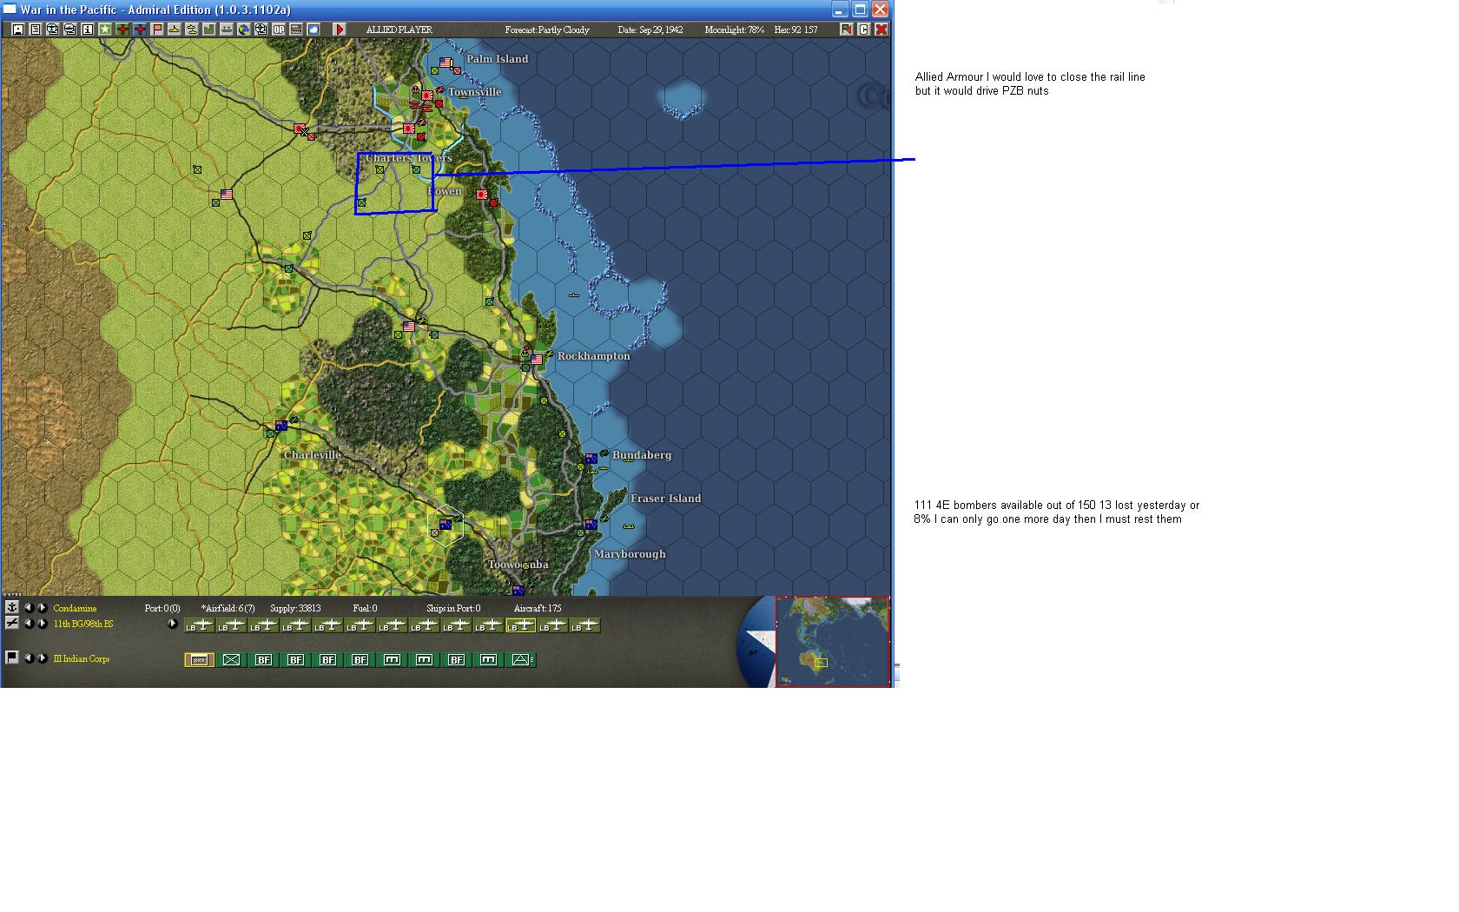Image resolution: width=1459 pixels, height=912 pixels.
Task: Click the Townsville map label
Action: [x=475, y=92]
